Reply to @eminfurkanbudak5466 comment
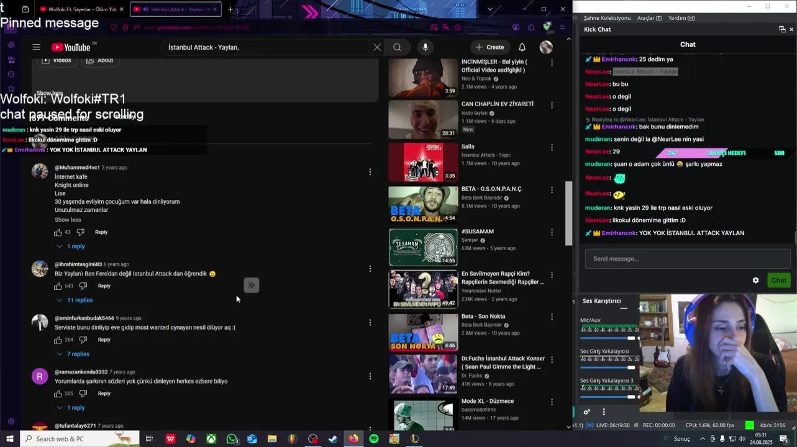This screenshot has height=447, width=797. pyautogui.click(x=104, y=340)
